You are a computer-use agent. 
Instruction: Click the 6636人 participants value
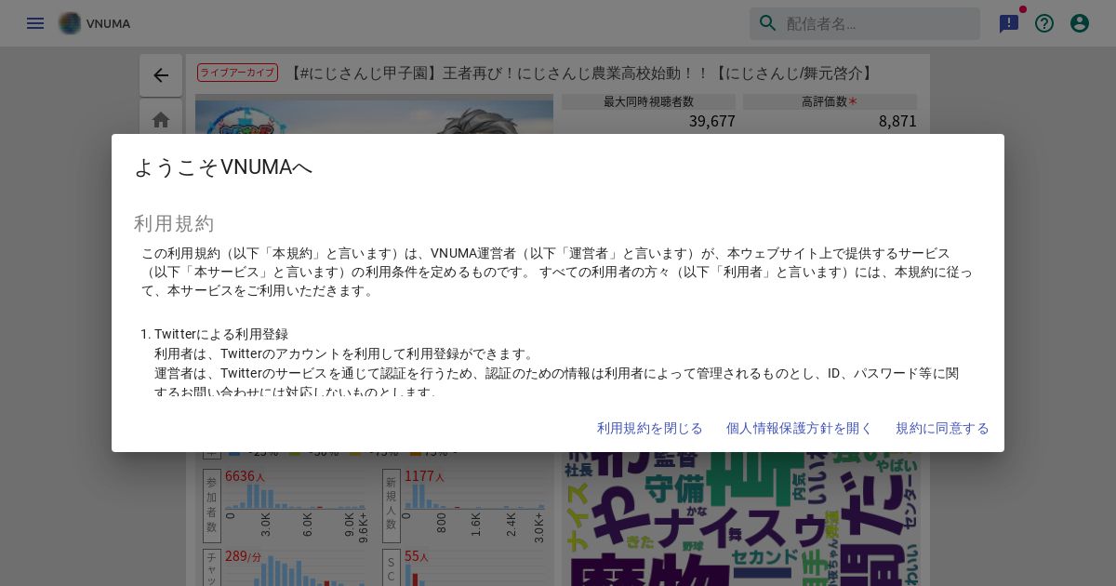click(x=245, y=476)
